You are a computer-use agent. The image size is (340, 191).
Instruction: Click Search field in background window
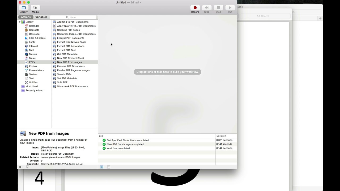265,16
